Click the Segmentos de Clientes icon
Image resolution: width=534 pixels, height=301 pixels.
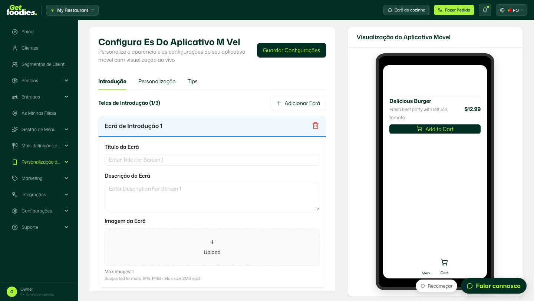click(15, 64)
